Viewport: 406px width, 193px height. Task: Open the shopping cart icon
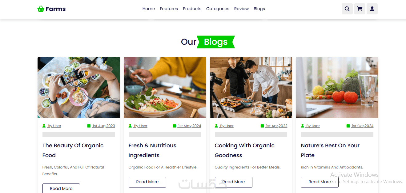click(x=360, y=9)
